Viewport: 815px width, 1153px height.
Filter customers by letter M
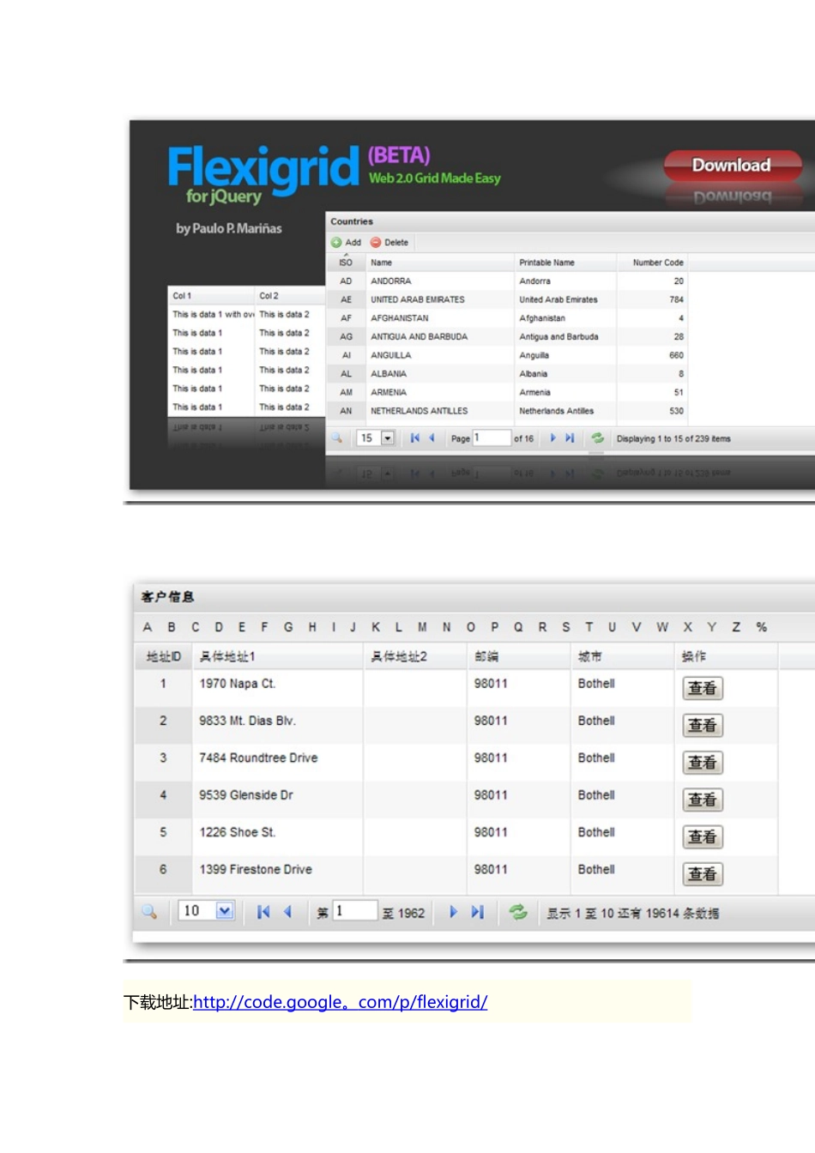click(x=422, y=627)
